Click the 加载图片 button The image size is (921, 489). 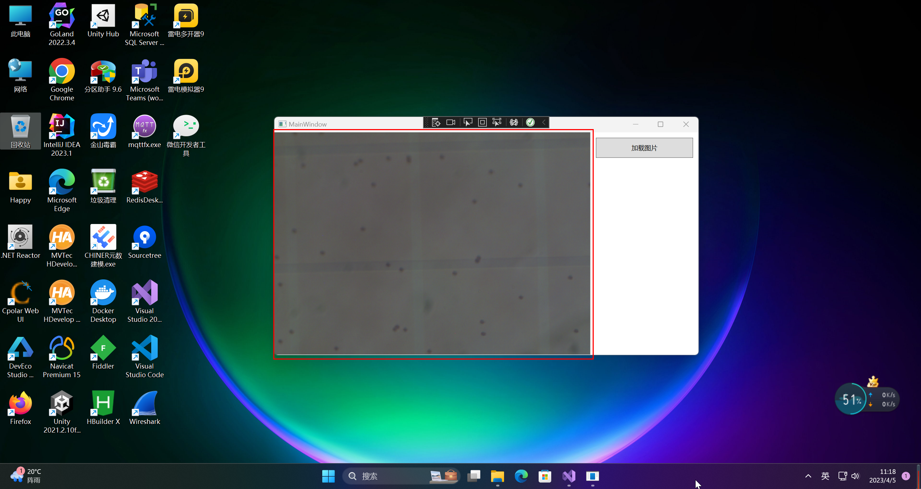coord(644,148)
